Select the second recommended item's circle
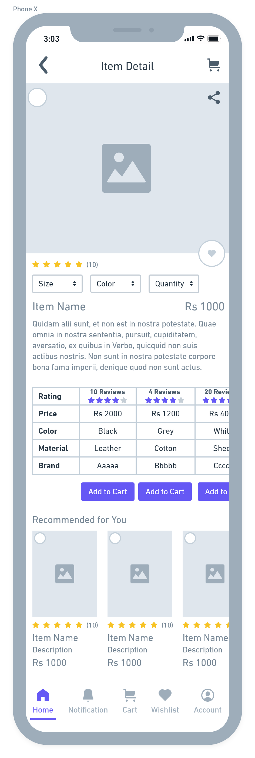Image resolution: width=255 pixels, height=758 pixels. (115, 538)
